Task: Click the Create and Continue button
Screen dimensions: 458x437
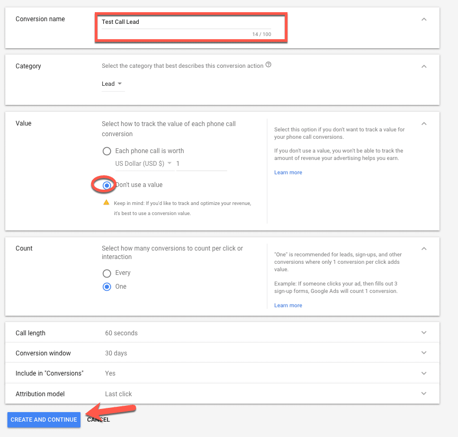Action: pos(44,420)
